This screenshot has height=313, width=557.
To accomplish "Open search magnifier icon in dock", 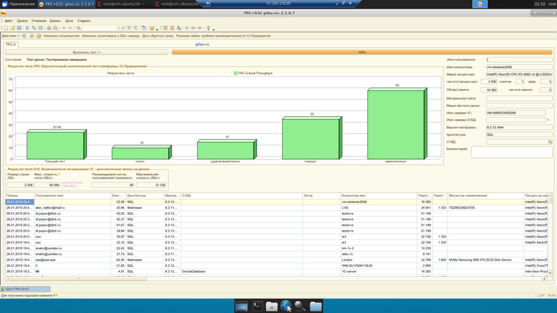I will (x=300, y=306).
